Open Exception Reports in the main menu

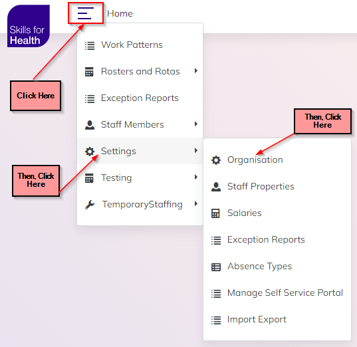(x=140, y=98)
